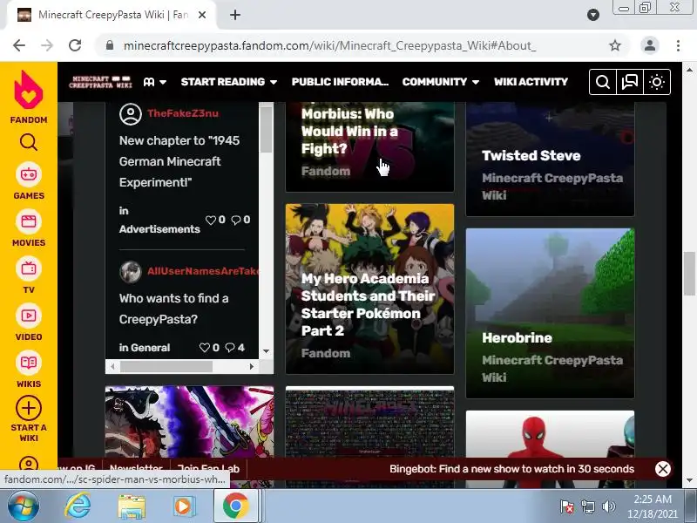Open Wiki Activity
Screen dimensions: 697x523
point(531,82)
